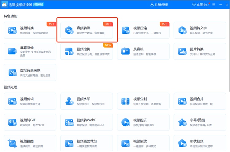The width and height of the screenshot is (230, 152).
Task: Click the 视频画面裁剪 crop icon
Action: click(69, 143)
